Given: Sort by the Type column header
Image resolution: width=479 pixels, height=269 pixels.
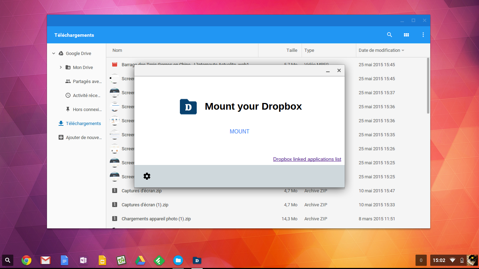Looking at the screenshot, I should (309, 50).
